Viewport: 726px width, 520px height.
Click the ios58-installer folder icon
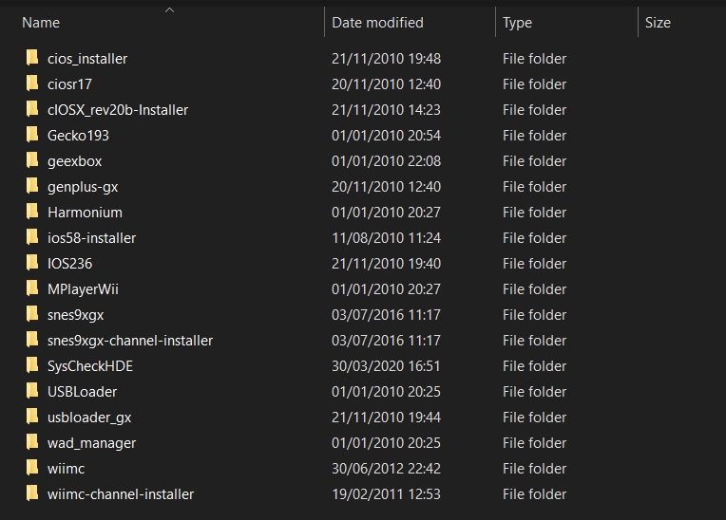[x=32, y=237]
